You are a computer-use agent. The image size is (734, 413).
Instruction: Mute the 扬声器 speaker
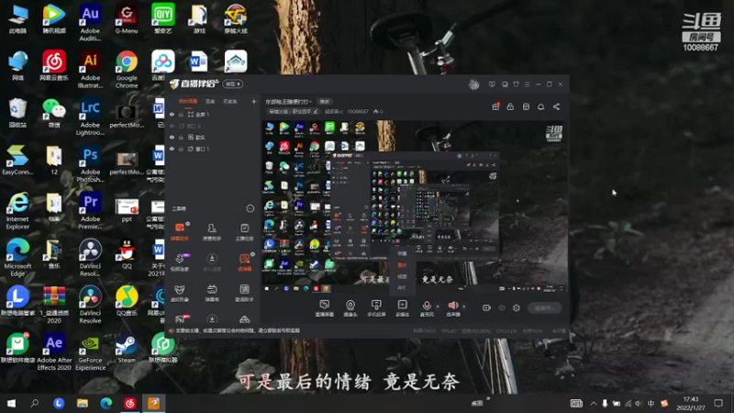point(452,308)
